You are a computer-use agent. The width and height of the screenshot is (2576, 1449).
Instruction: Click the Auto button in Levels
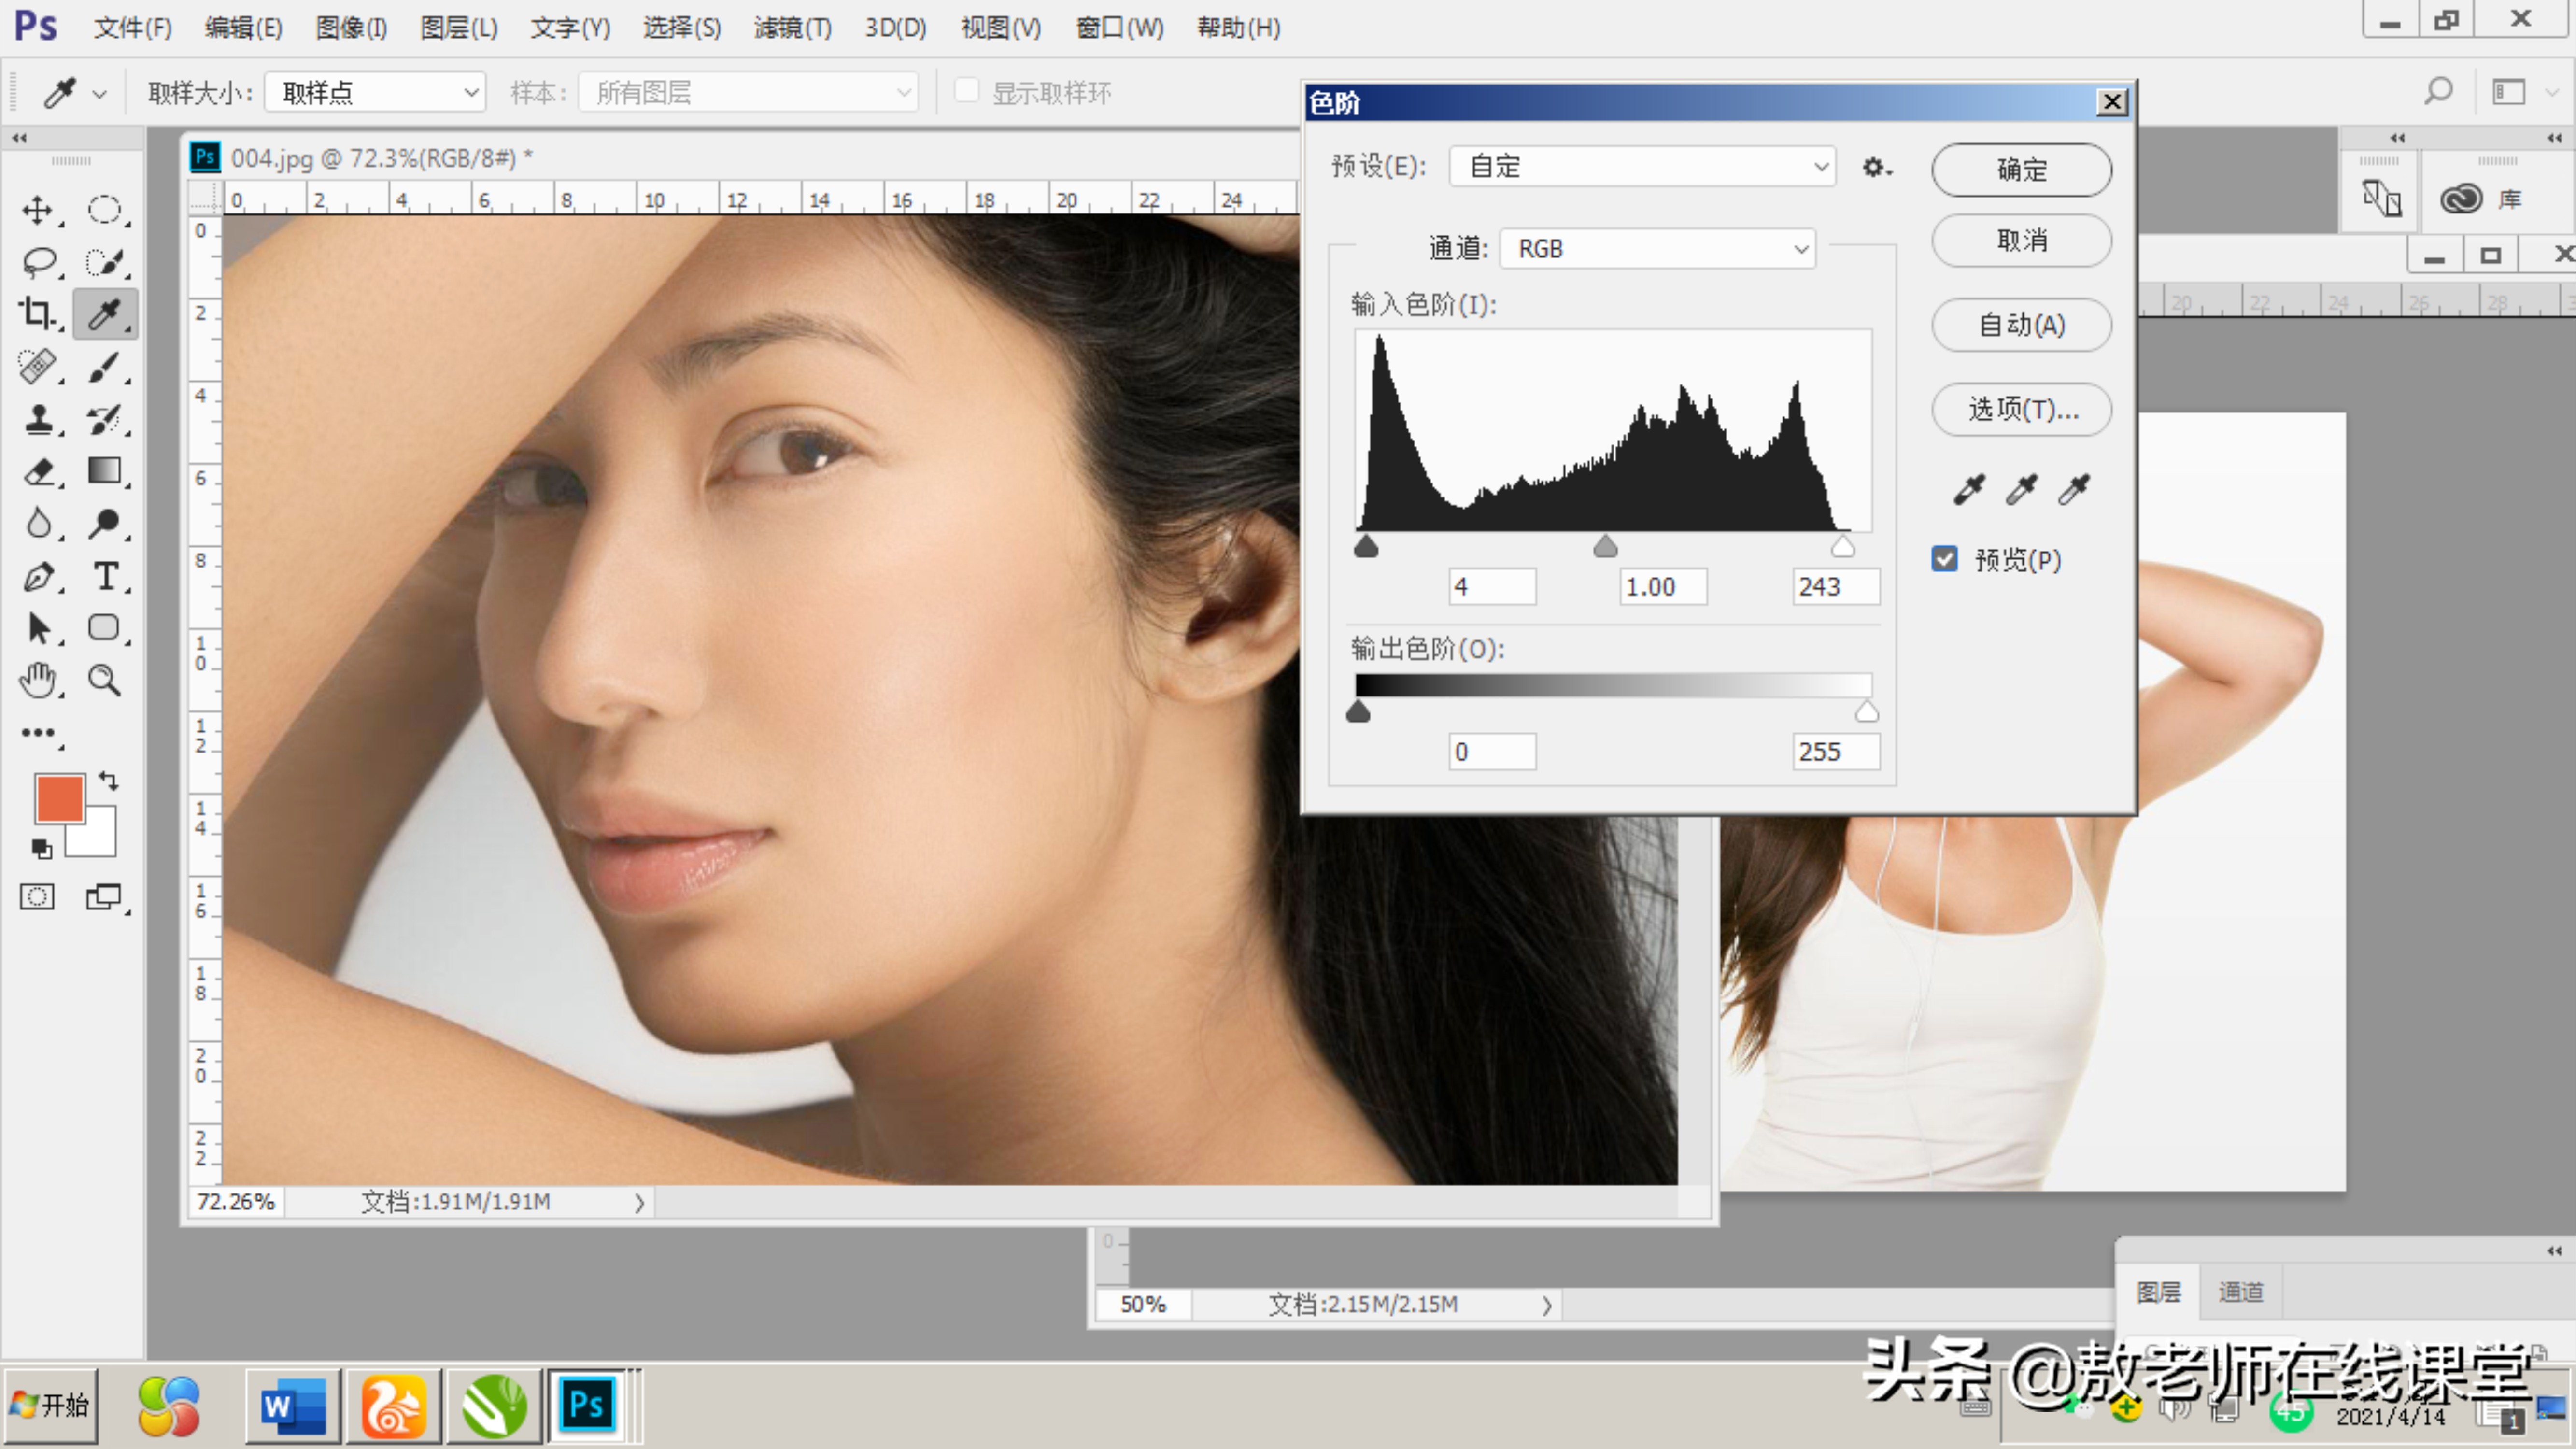[2021, 325]
